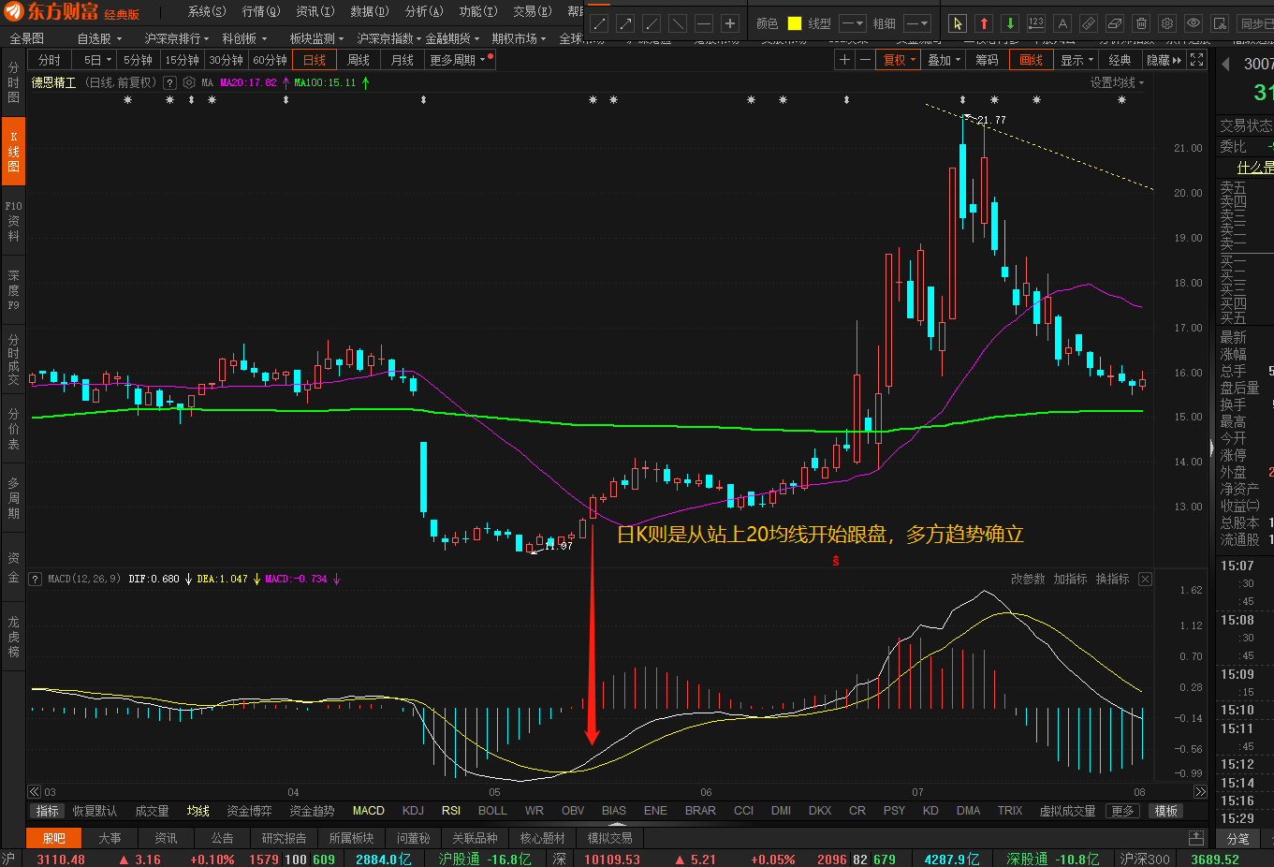The width and height of the screenshot is (1274, 867).
Task: Select the arrow line drawing tool
Action: [x=626, y=23]
